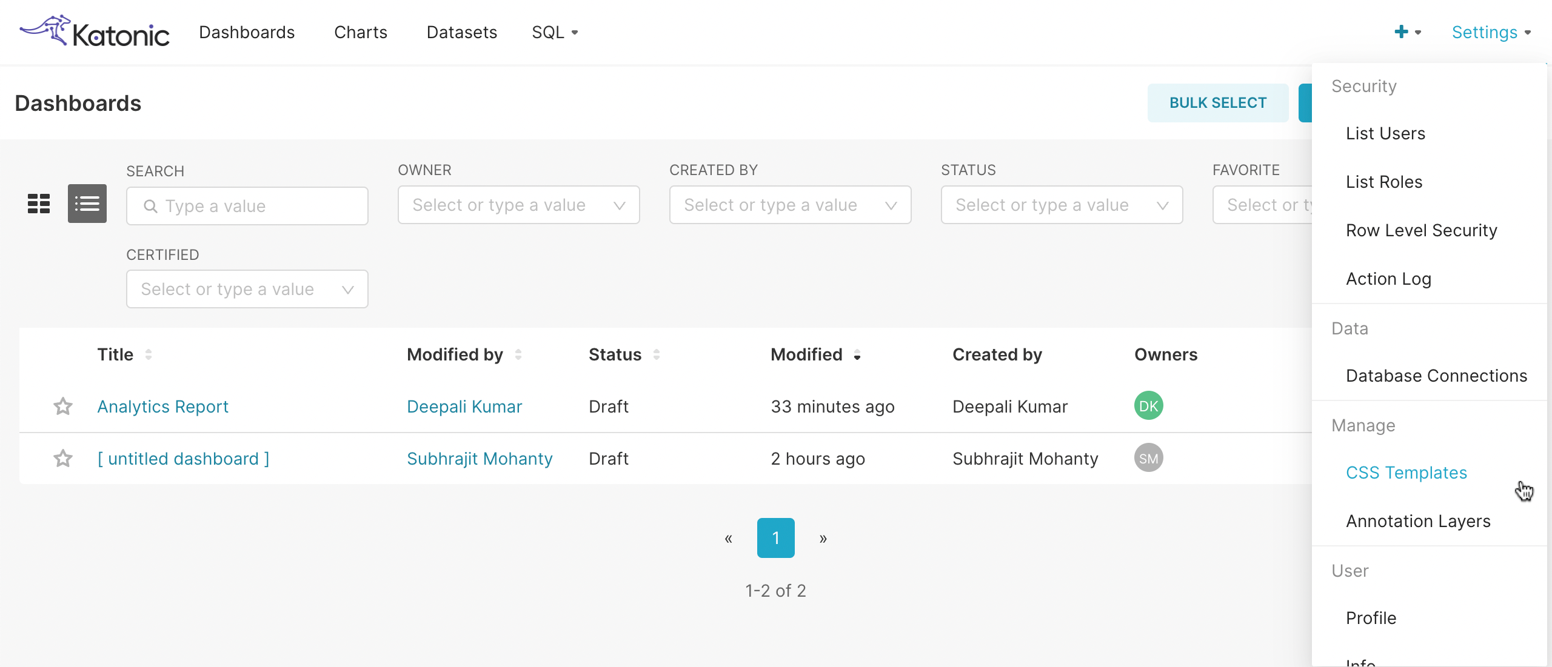Go to previous page arrow
Viewport: 1552px width, 667px height.
729,538
